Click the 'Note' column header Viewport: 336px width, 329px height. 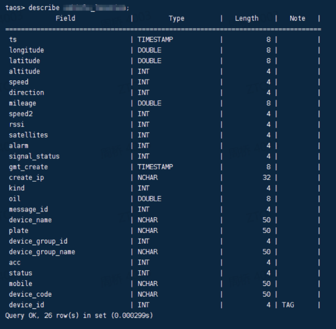coord(298,18)
